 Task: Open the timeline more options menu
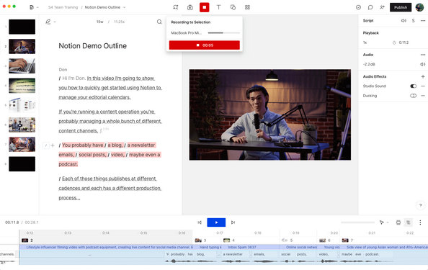point(420,222)
